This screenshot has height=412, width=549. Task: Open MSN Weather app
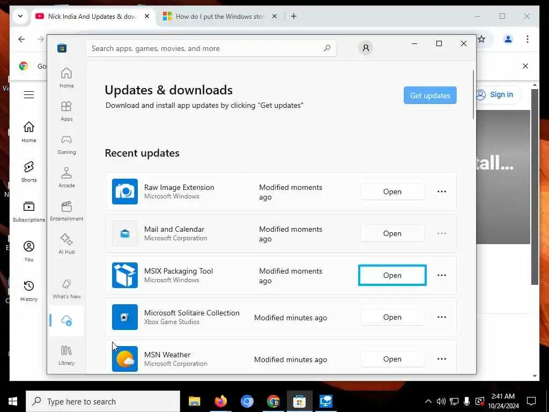click(x=392, y=359)
